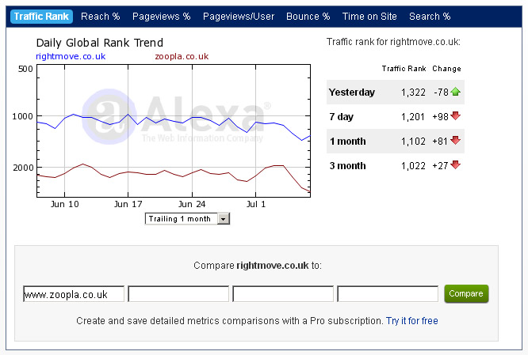Image resolution: width=528 pixels, height=355 pixels.
Task: Click the Daily Global Rank Trend title
Action: [100, 43]
